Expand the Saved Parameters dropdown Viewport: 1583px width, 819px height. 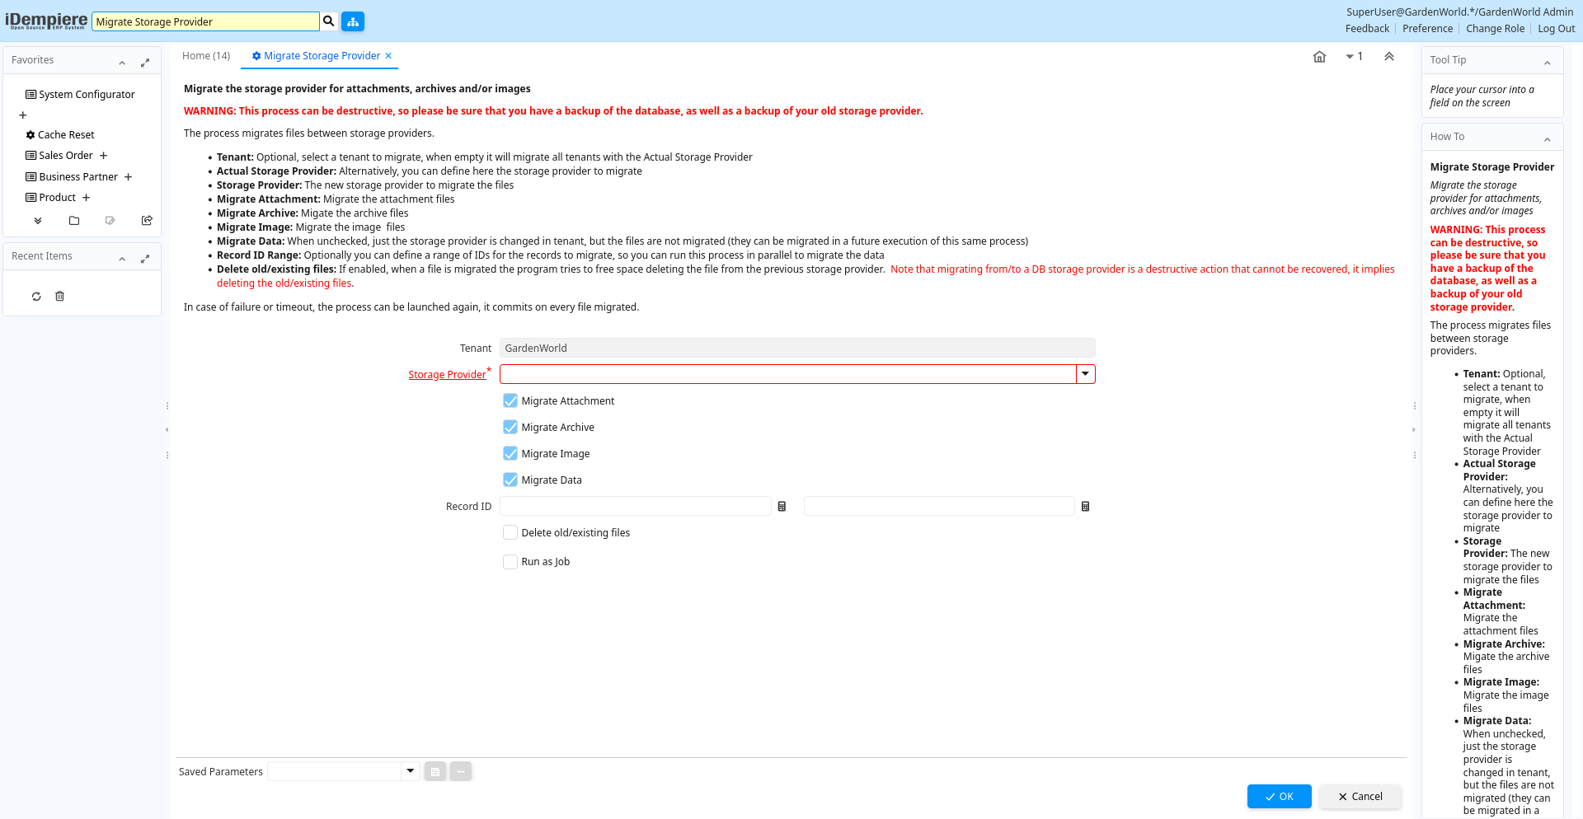pos(410,771)
